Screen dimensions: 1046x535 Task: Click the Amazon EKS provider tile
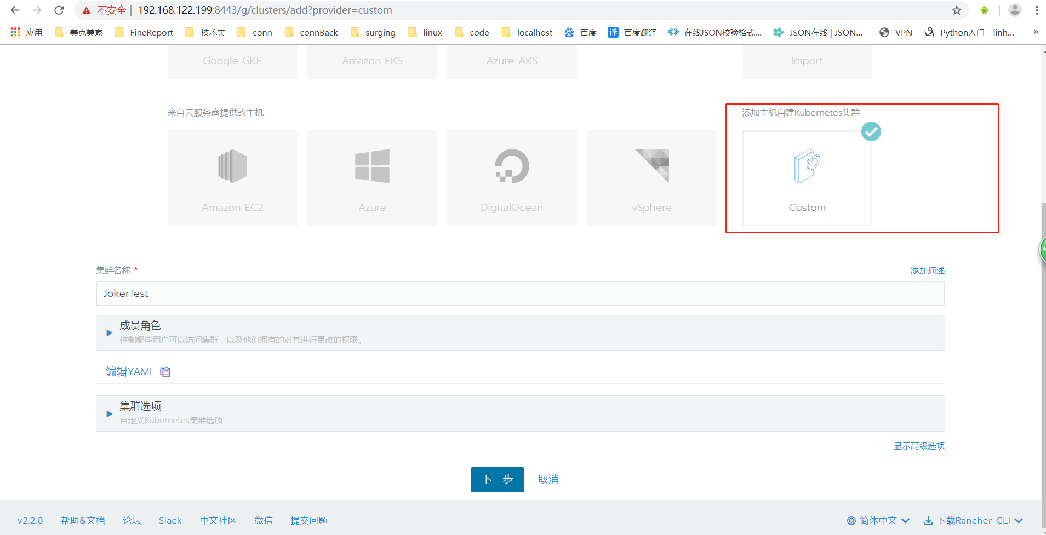[x=371, y=60]
